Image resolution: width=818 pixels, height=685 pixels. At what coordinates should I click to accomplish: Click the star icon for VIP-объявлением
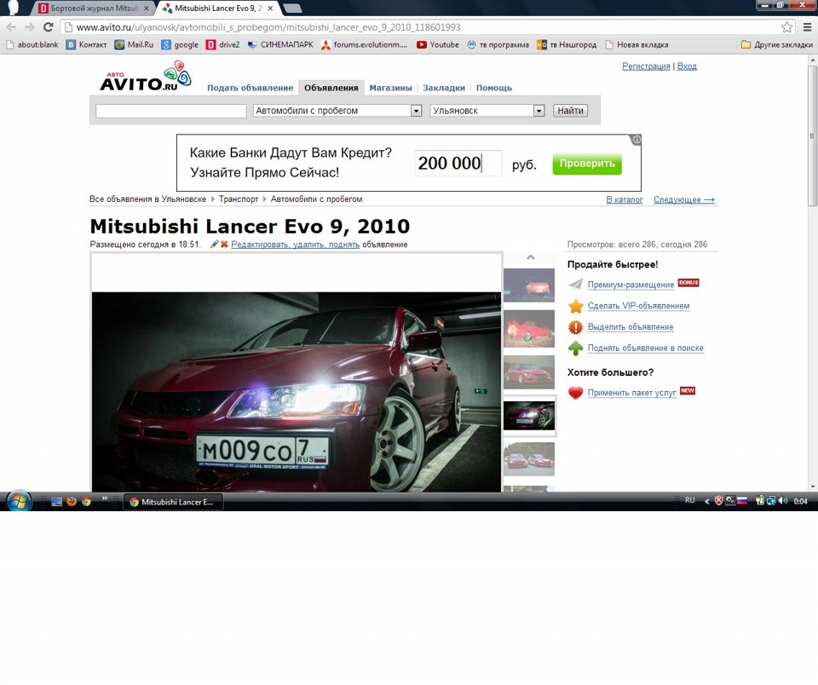(576, 306)
